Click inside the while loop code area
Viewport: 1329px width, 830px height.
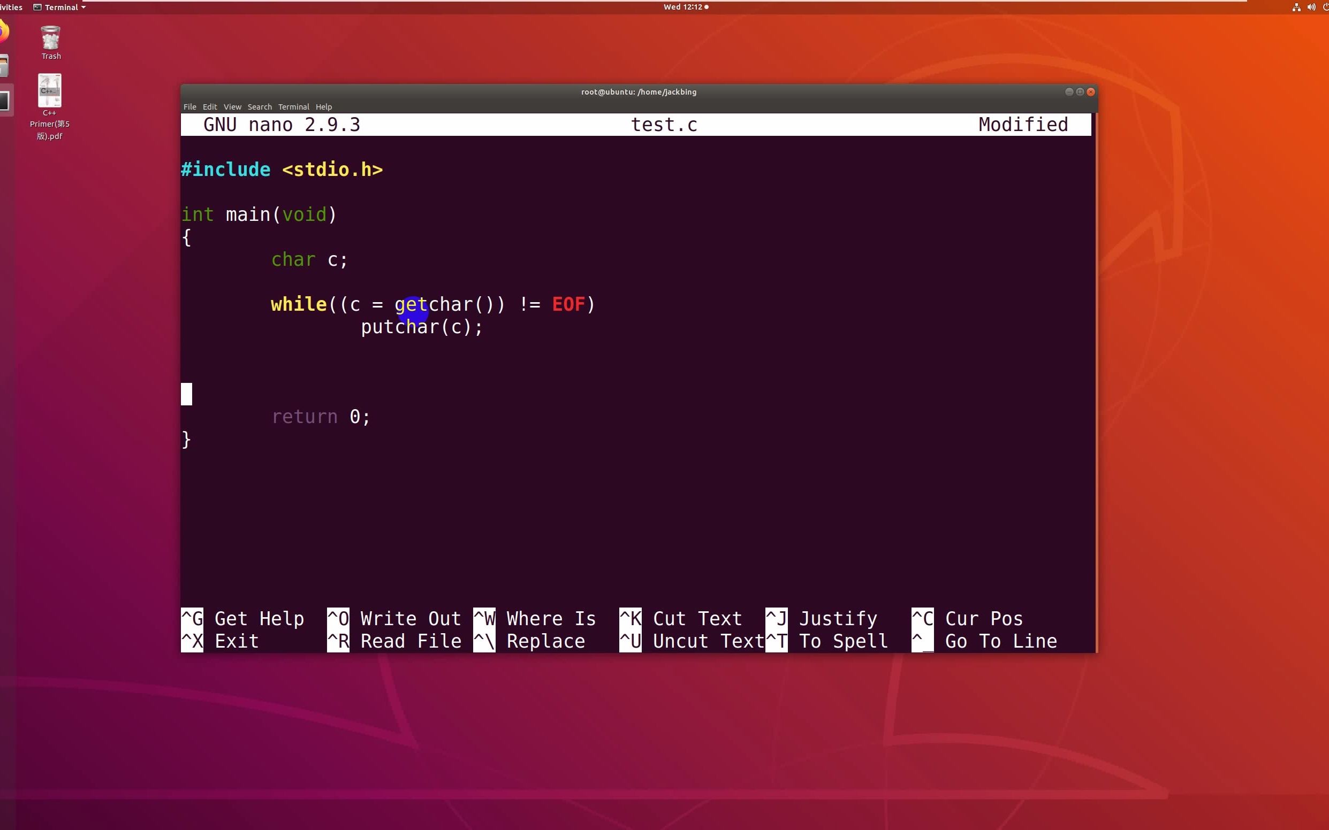click(x=422, y=316)
